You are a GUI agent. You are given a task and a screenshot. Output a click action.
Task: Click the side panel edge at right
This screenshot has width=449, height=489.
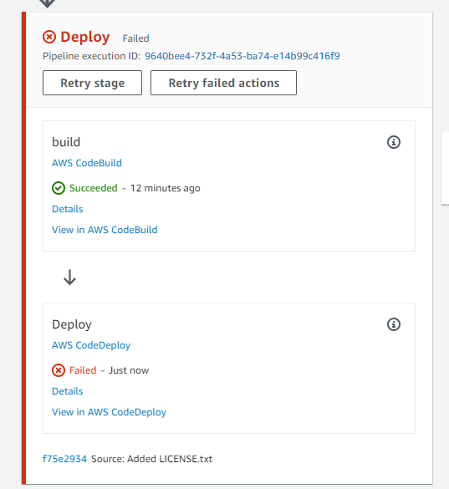pos(445,168)
